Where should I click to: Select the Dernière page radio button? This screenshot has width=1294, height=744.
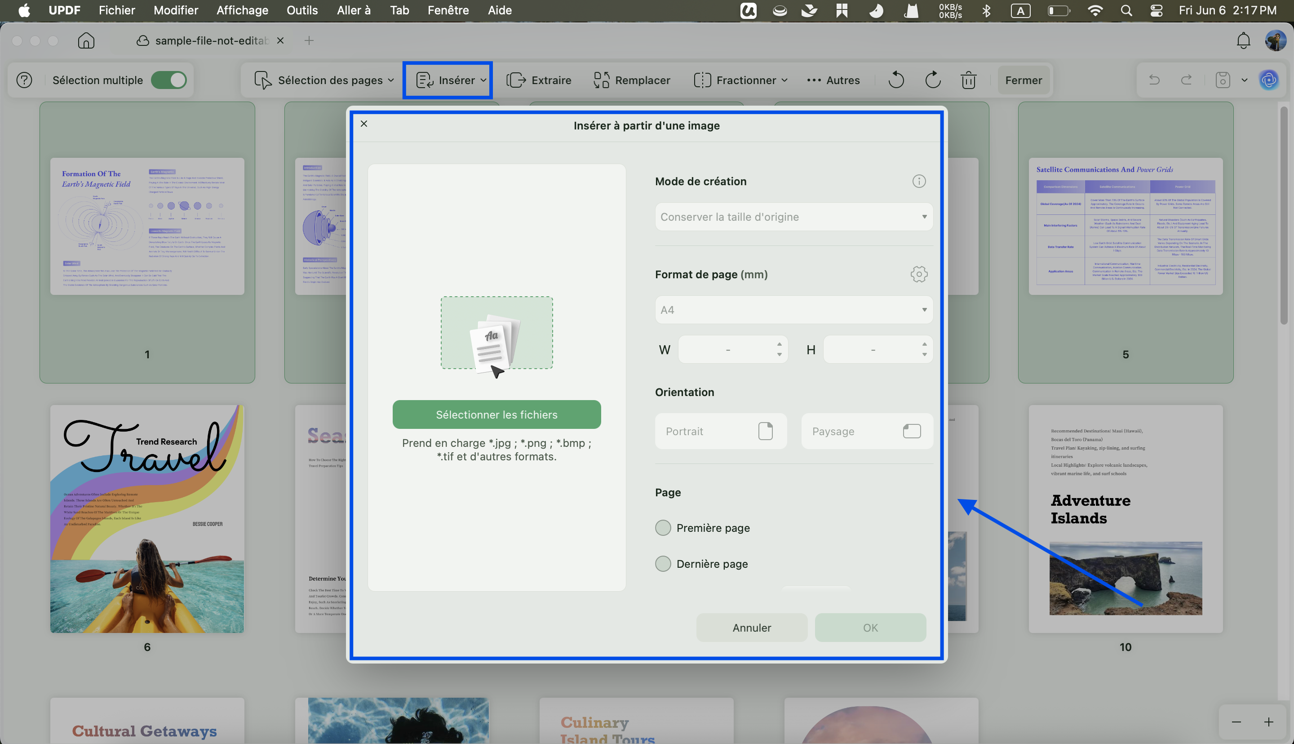click(663, 564)
